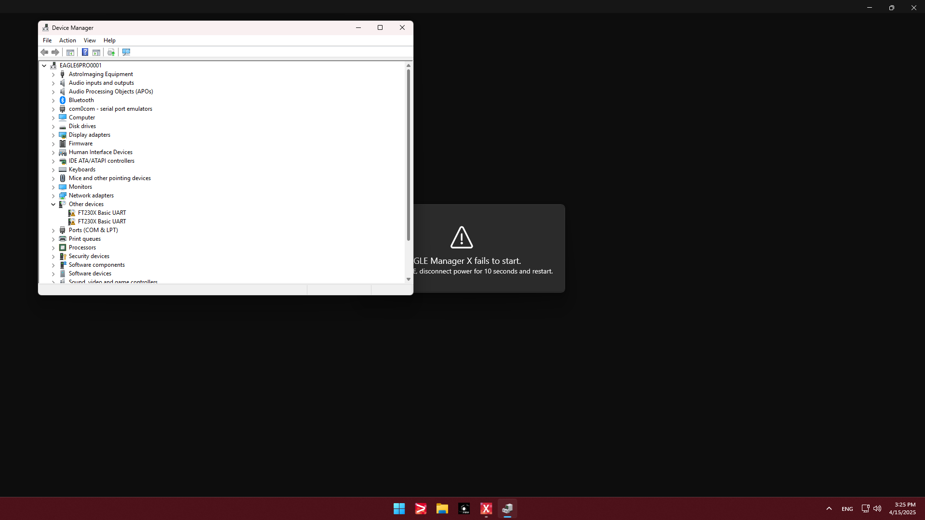Open the volume tray icon
This screenshot has width=925, height=520.
[877, 508]
